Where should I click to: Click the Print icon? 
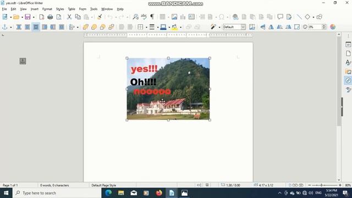tap(50, 17)
